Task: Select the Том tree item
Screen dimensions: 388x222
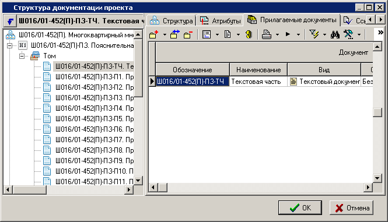Action: (x=50, y=56)
